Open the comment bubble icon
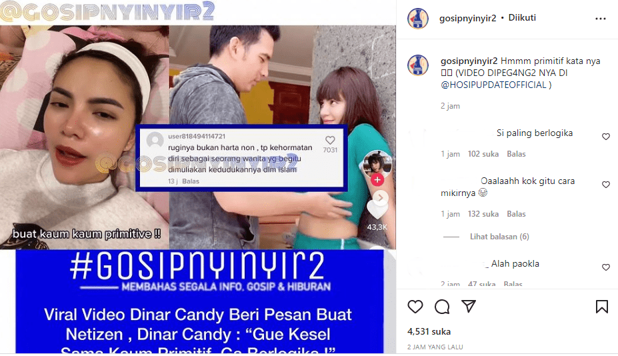Screen dimensions: 618x356 (442, 307)
